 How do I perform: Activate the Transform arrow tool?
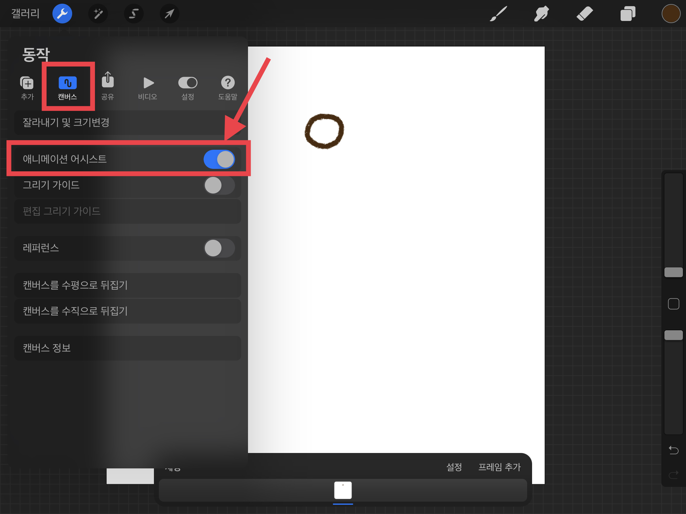[x=169, y=14]
